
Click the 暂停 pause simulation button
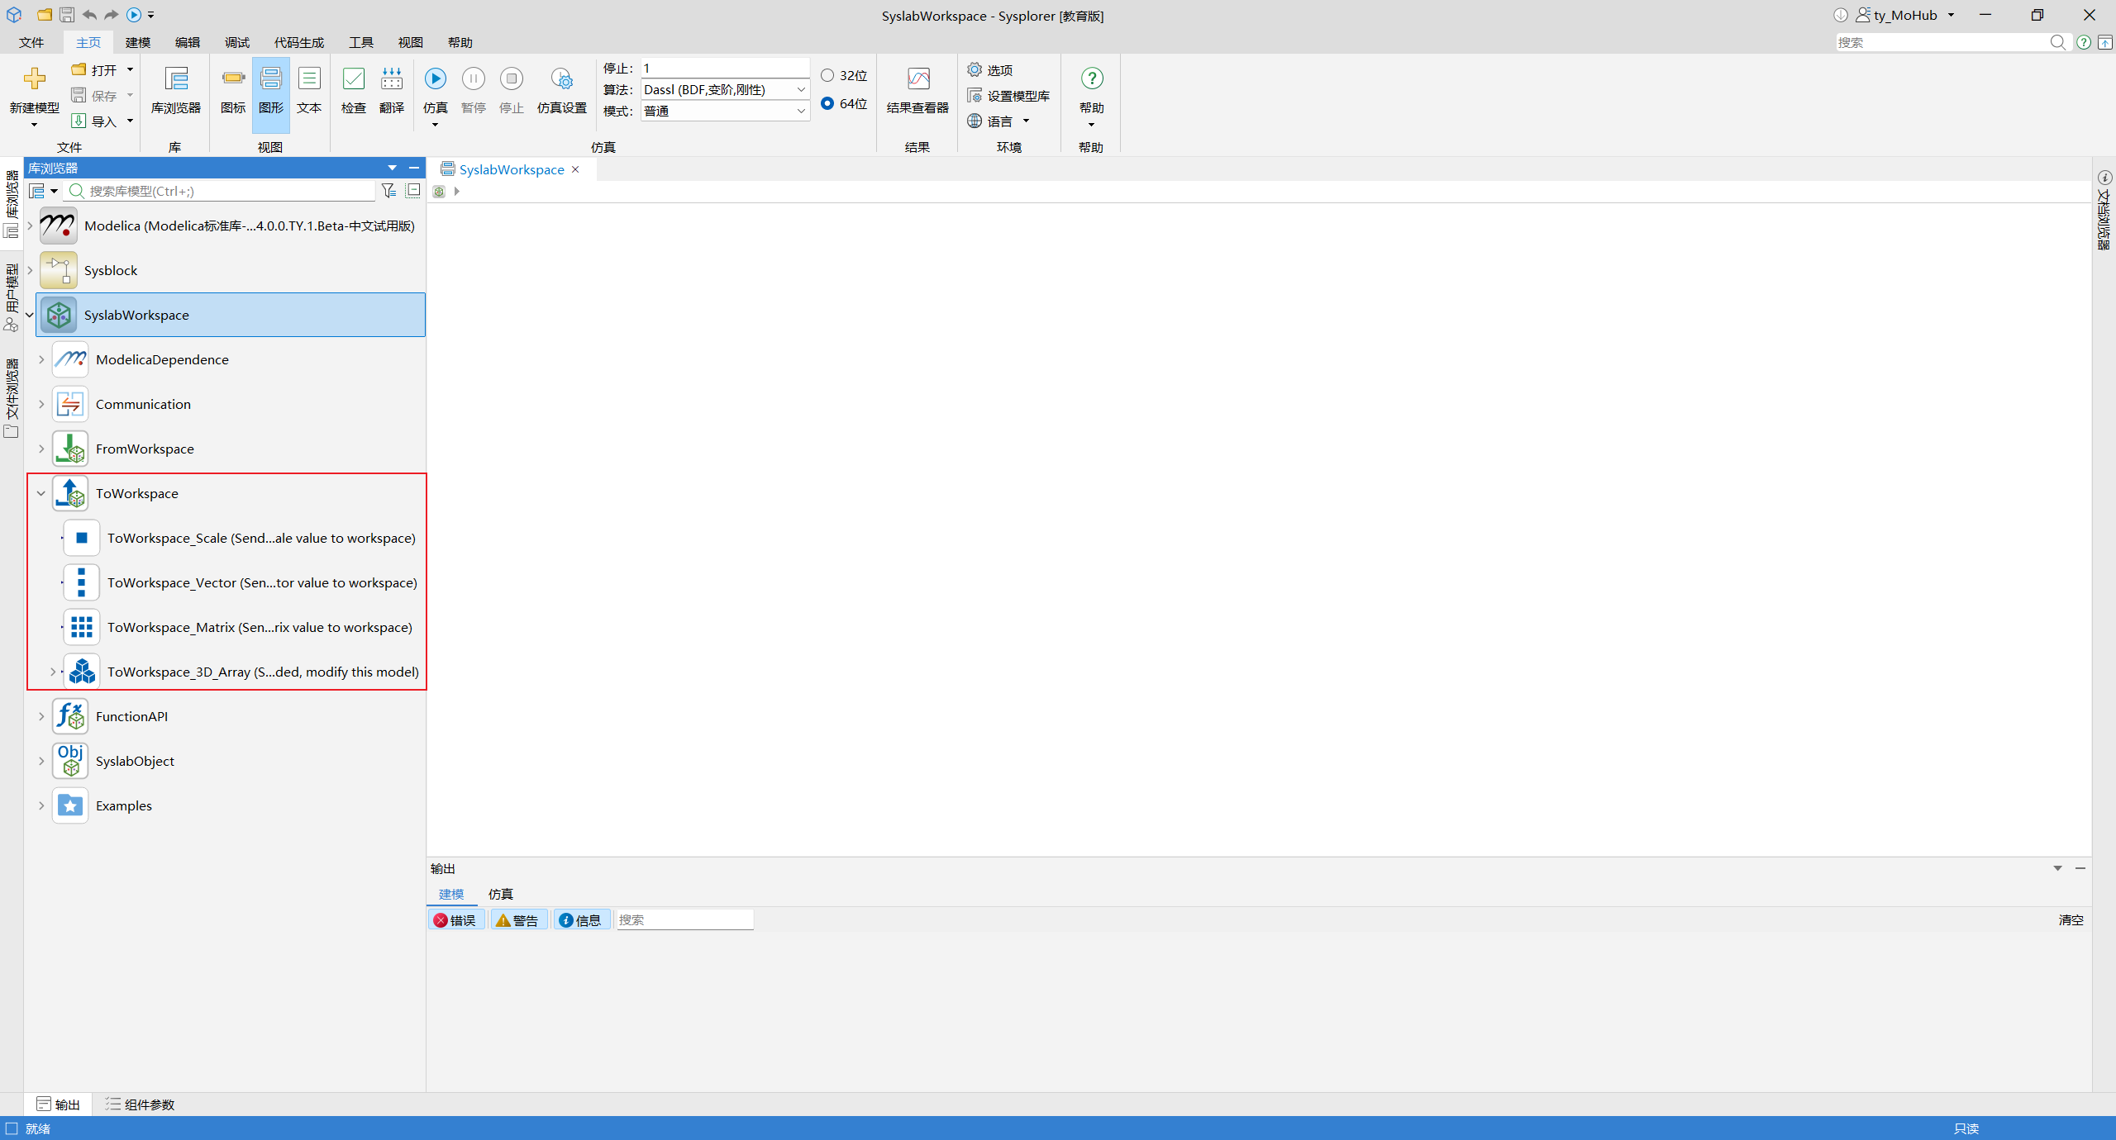tap(474, 78)
